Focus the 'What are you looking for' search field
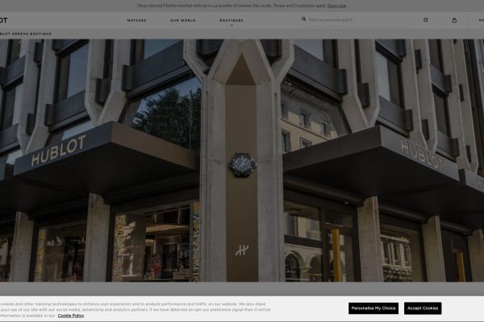The width and height of the screenshot is (484, 322). pyautogui.click(x=330, y=19)
